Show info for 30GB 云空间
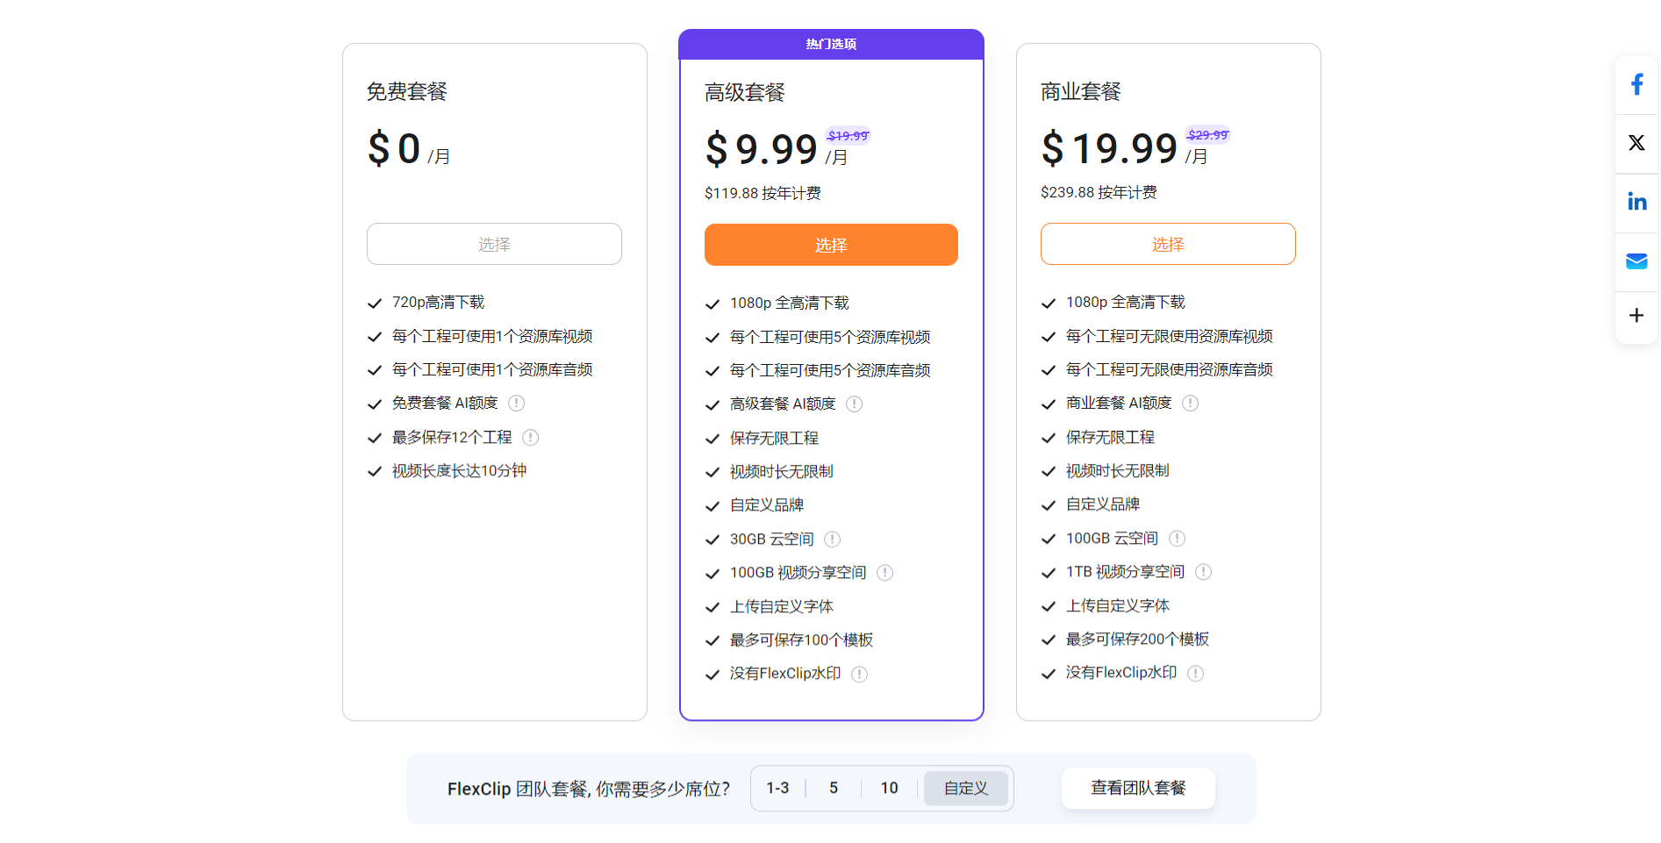This screenshot has height=843, width=1661. [833, 539]
